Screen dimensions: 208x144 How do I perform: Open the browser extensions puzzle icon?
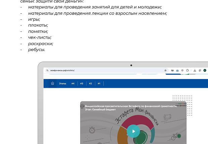point(188,70)
